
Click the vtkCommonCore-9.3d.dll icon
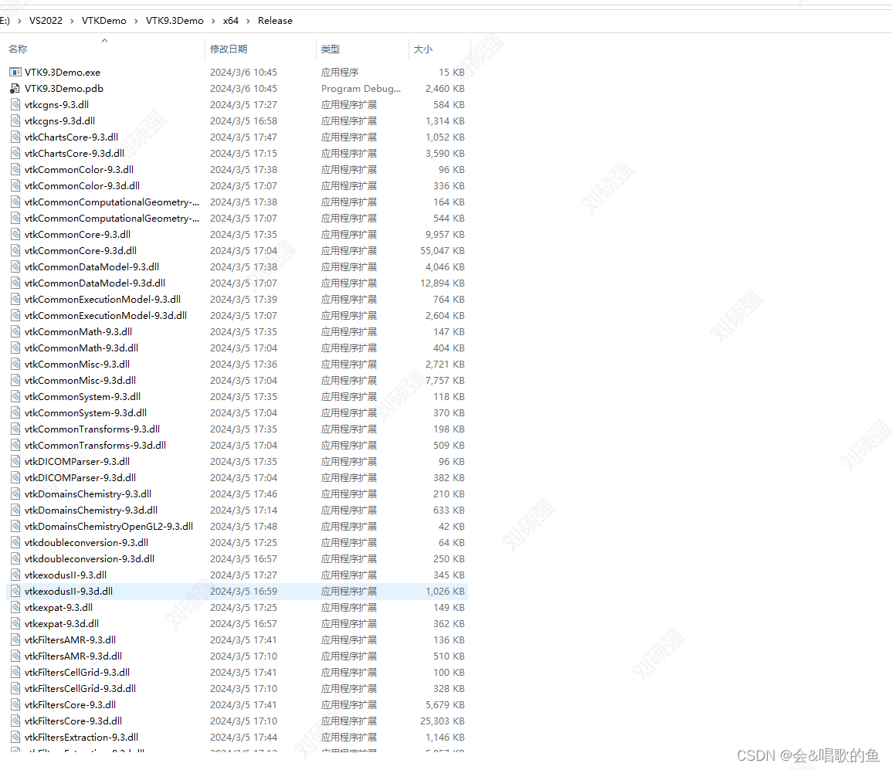pyautogui.click(x=15, y=250)
